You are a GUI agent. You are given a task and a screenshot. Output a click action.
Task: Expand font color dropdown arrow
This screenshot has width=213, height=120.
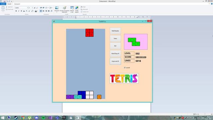[38, 11]
